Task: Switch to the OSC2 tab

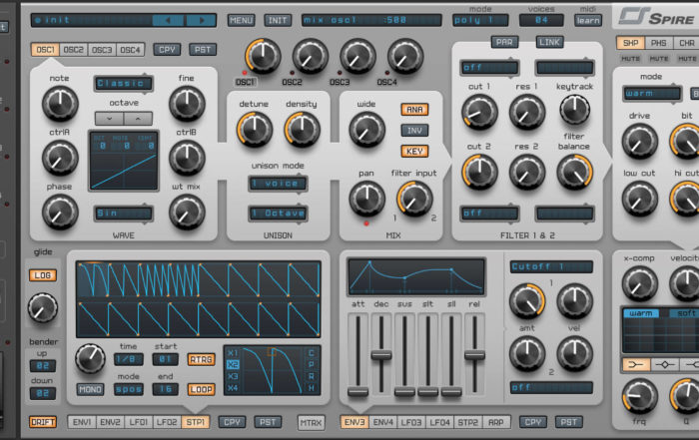Action: (x=74, y=50)
